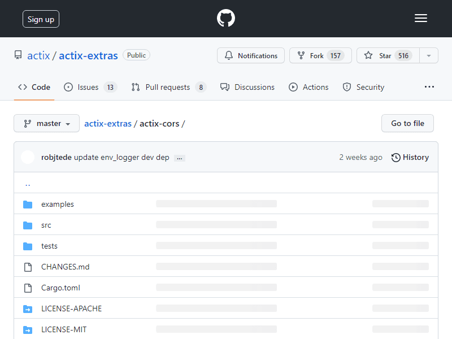The height and width of the screenshot is (339, 452).
Task: Click the Public visibility label
Action: click(136, 55)
